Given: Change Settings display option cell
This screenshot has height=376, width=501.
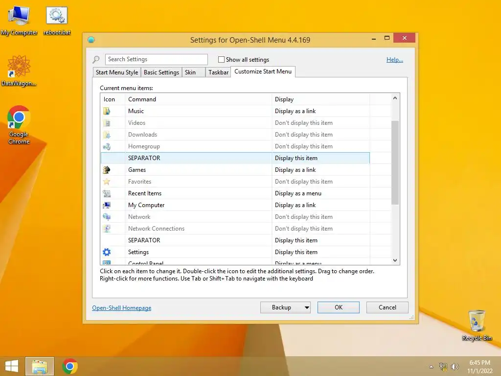Looking at the screenshot, I should [x=320, y=252].
